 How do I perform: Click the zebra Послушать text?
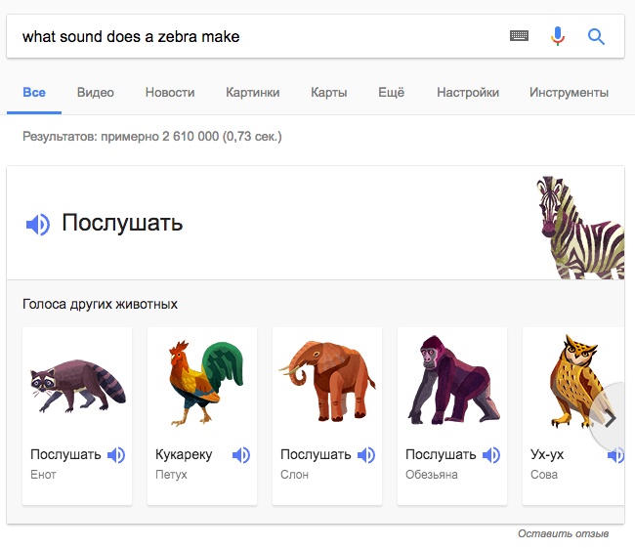click(122, 223)
